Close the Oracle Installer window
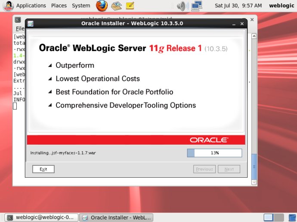The width and height of the screenshot is (297, 222). point(242,24)
